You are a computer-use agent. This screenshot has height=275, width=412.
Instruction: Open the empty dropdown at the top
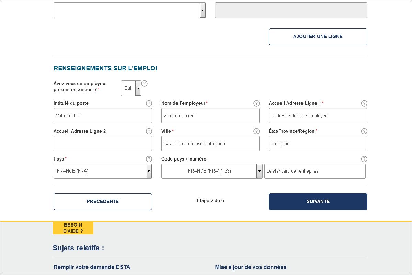[x=129, y=10]
